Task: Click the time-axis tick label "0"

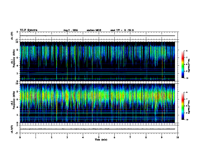Action: pos(20,137)
